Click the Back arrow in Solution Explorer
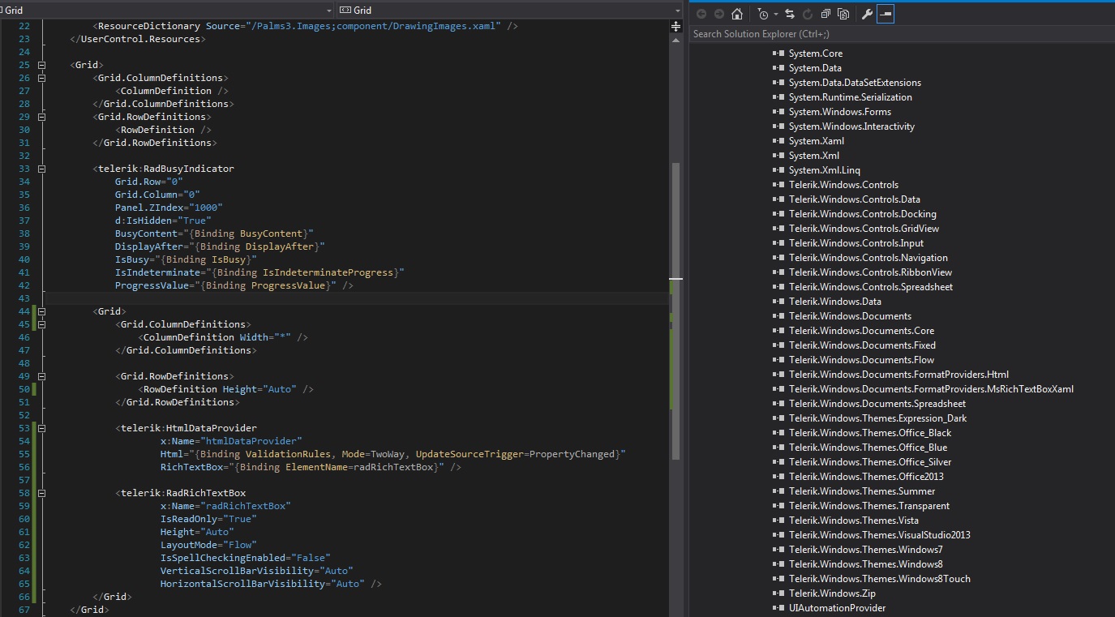This screenshot has width=1115, height=617. (701, 15)
